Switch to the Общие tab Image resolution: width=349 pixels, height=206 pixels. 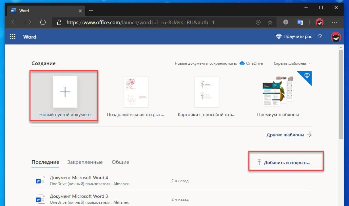coord(120,162)
